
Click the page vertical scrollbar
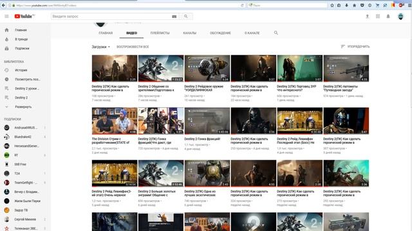coord(411,121)
